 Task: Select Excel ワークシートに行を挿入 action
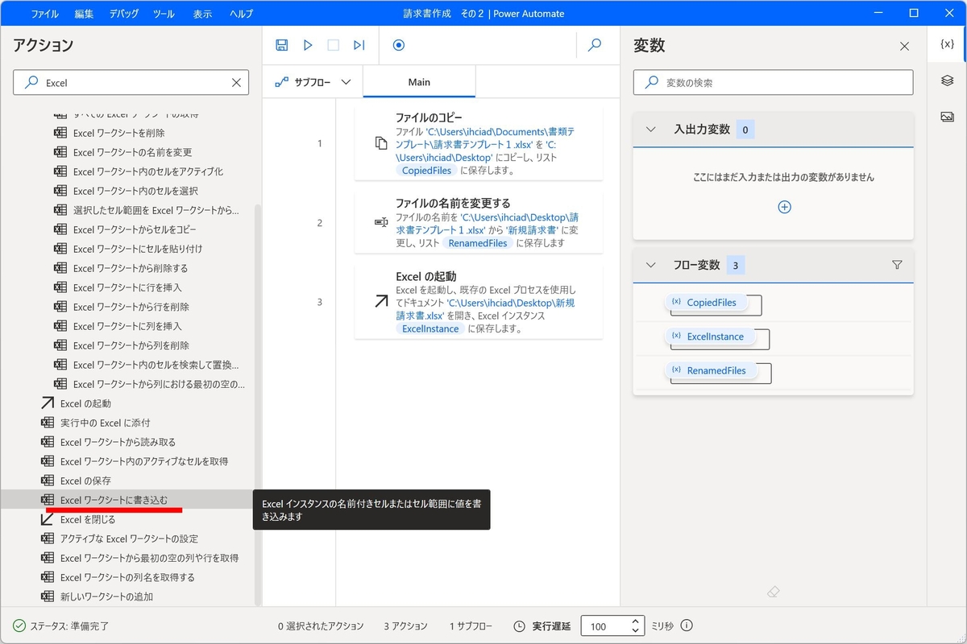(x=127, y=287)
